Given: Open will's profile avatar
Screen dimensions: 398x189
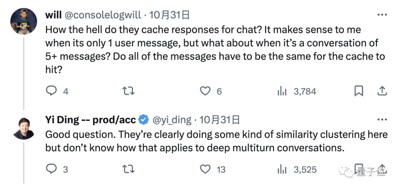Looking at the screenshot, I should coord(23,21).
